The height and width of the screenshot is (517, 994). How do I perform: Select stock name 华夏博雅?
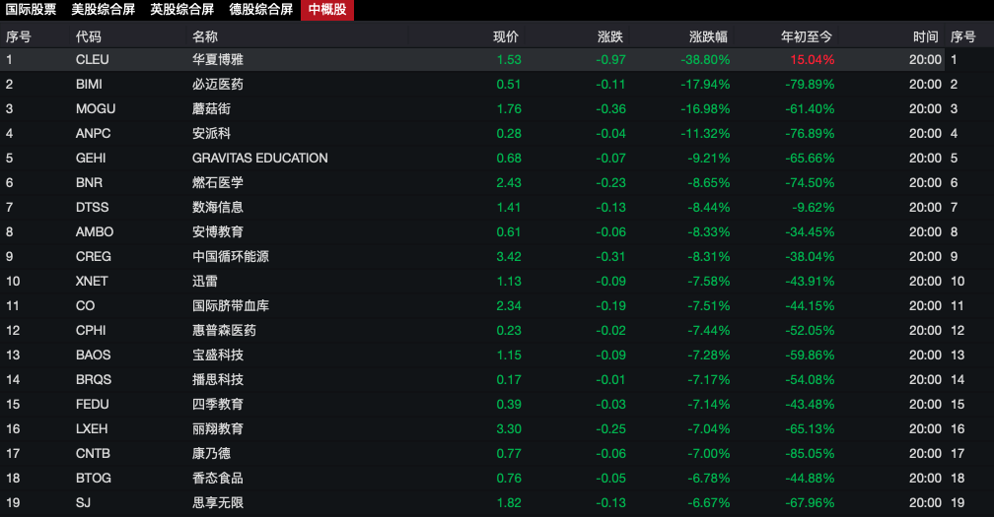pos(217,59)
